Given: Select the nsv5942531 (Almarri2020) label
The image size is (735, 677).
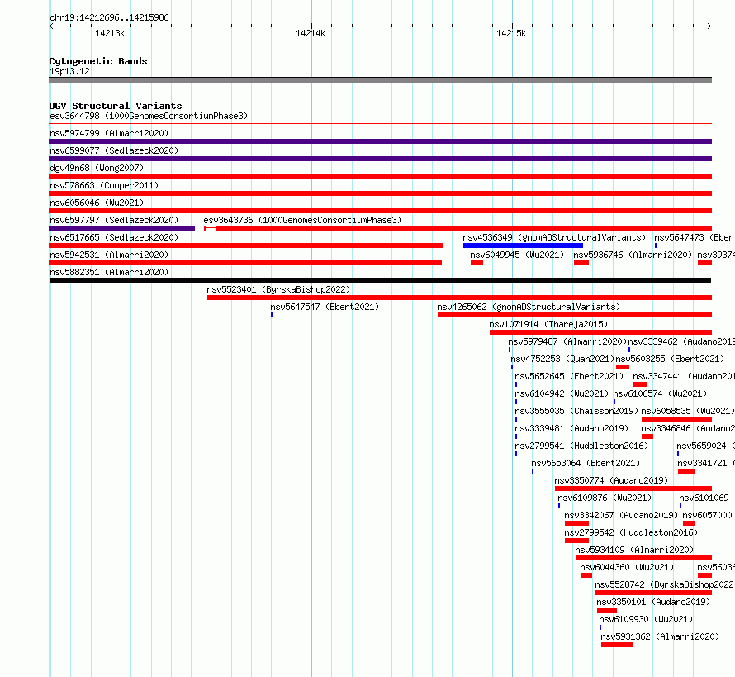Looking at the screenshot, I should coord(109,255).
